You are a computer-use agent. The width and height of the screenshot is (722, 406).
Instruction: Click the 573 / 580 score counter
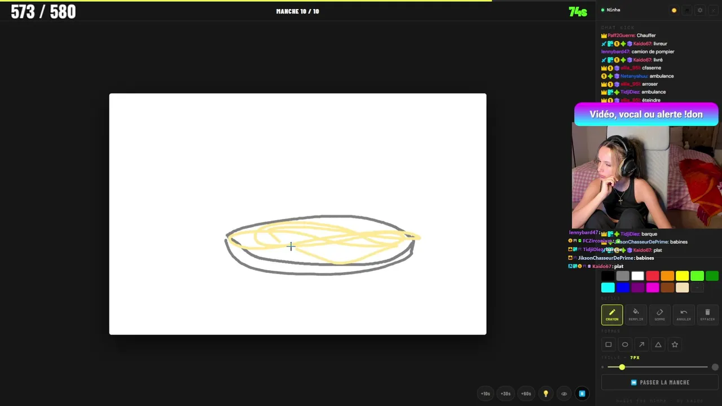click(x=43, y=12)
